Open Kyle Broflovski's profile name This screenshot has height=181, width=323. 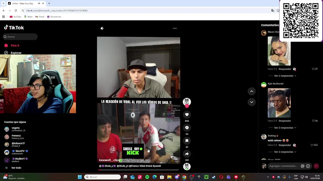point(276,84)
